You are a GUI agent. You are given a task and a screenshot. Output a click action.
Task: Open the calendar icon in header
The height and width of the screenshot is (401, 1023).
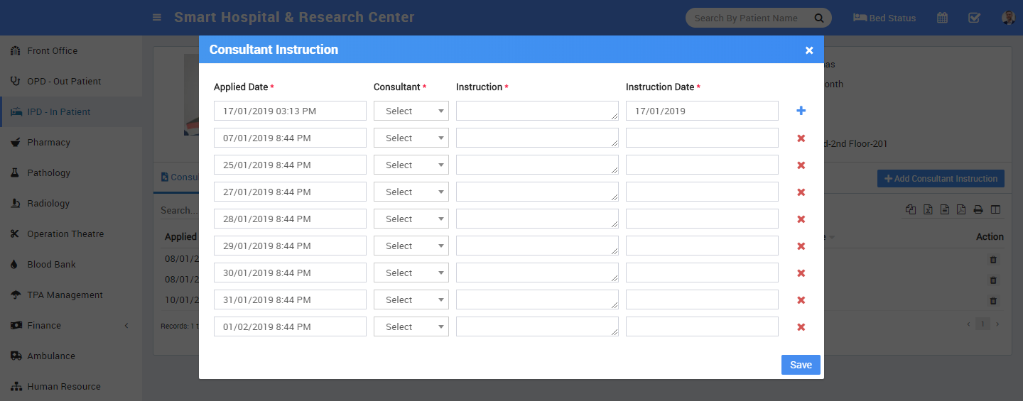click(942, 18)
